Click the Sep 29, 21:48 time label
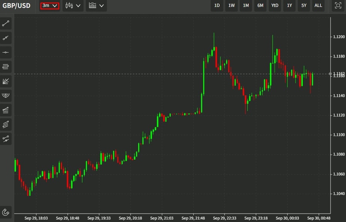The height and width of the screenshot is (222, 346). [193, 218]
